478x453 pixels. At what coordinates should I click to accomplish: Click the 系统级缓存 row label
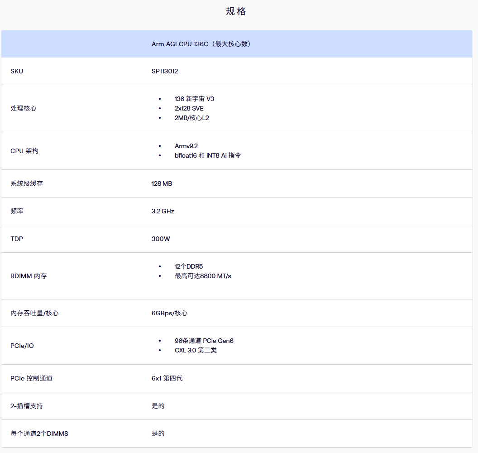pos(27,183)
